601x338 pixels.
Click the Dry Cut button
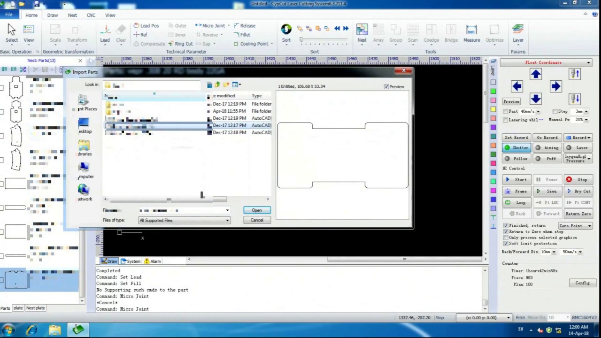click(578, 191)
